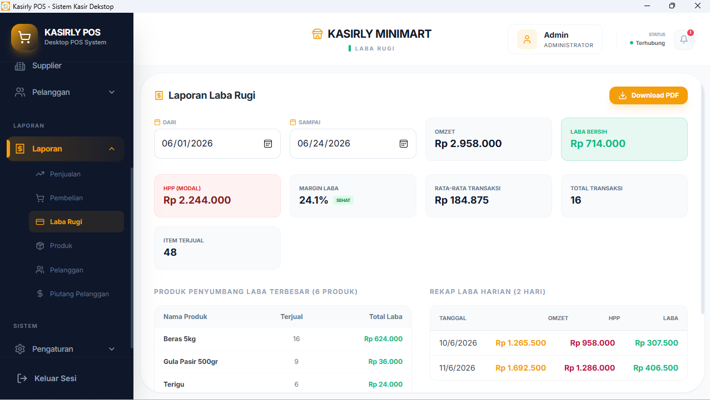Open the Piutang Pelanggan report

tap(76, 294)
